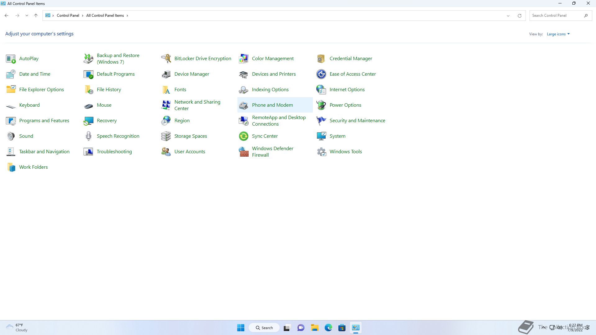Open Microsoft Store from taskbar
Screen dimensions: 596x335
point(342,328)
